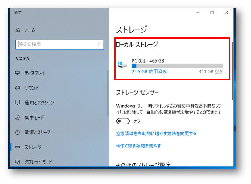Click the 441 GB 空き text
This screenshot has width=251, height=184.
[211, 71]
